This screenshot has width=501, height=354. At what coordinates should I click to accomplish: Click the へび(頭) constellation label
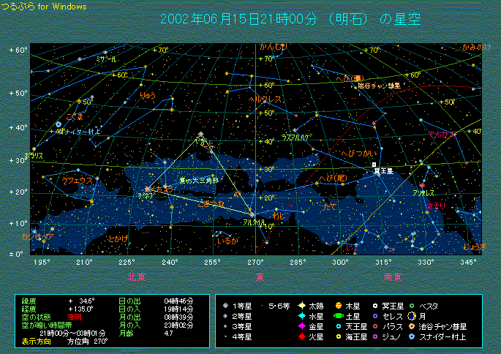350,78
